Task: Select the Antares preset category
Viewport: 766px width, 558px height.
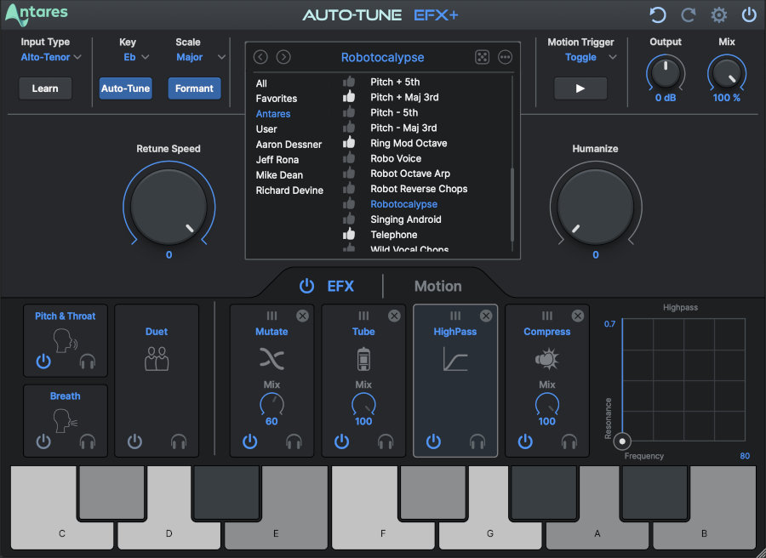Action: point(273,113)
